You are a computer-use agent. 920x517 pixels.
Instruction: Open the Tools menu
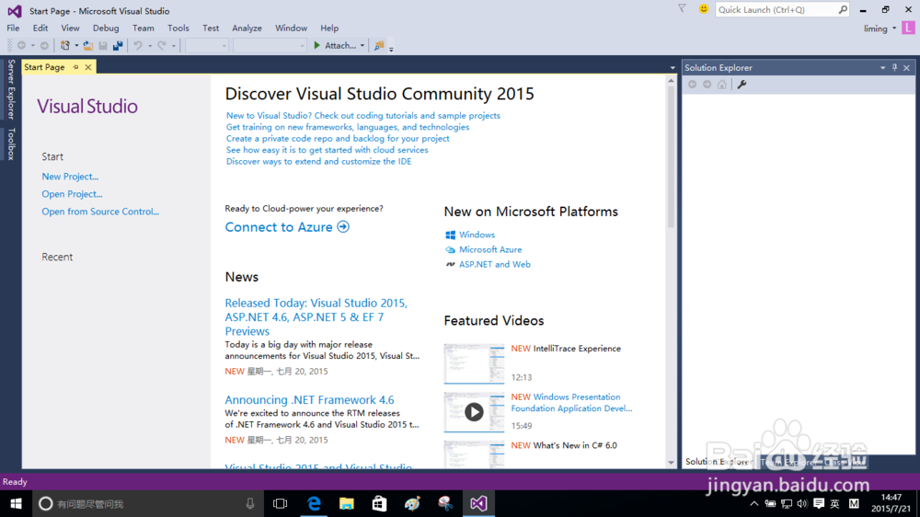178,29
